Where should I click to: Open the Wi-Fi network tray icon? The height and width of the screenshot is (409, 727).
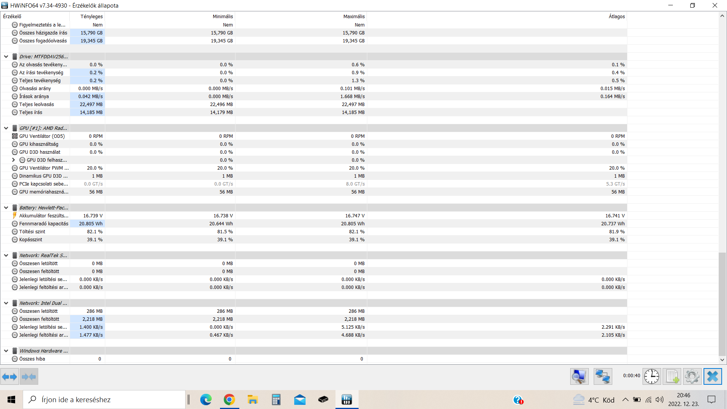pyautogui.click(x=649, y=400)
